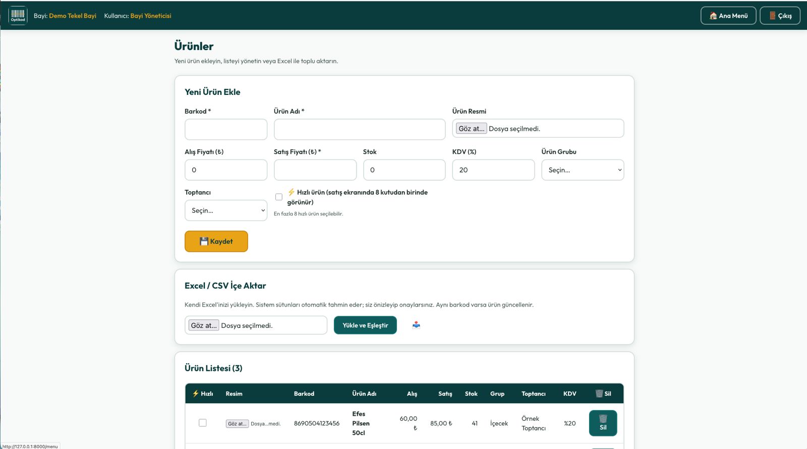Screen dimensions: 807x449
Task: Click the barcode 8690504123456 cell
Action: click(x=317, y=423)
